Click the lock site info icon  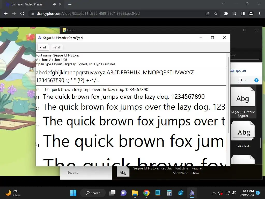[33, 13]
